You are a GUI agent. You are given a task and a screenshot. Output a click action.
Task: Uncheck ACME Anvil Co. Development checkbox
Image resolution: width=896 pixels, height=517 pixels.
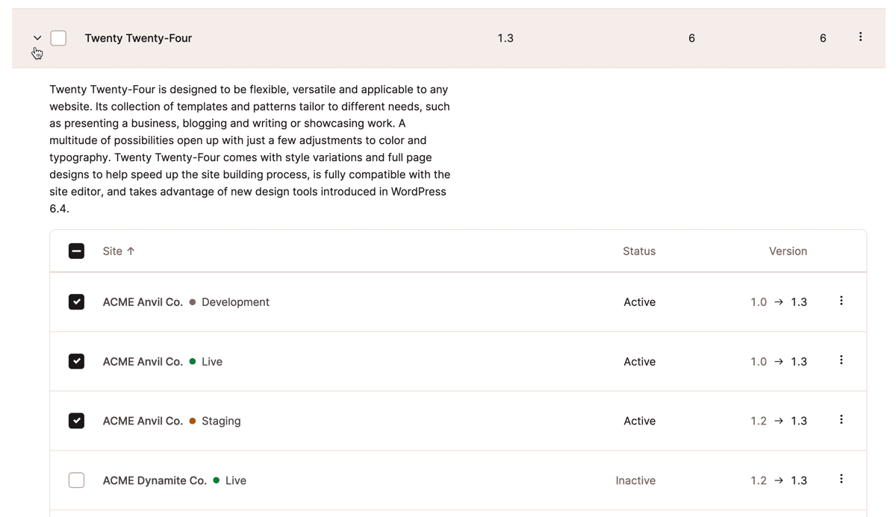click(x=76, y=302)
